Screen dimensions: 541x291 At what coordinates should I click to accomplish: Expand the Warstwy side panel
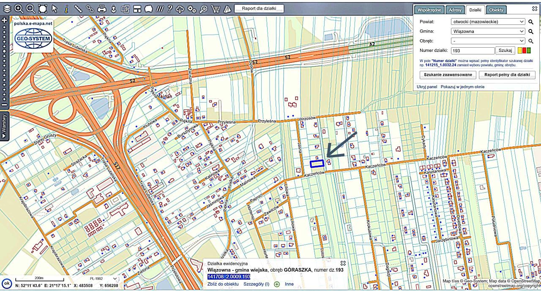(4, 126)
